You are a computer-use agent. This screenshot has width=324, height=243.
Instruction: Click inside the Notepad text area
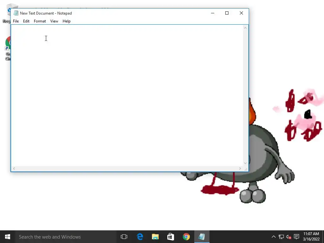coord(127,96)
